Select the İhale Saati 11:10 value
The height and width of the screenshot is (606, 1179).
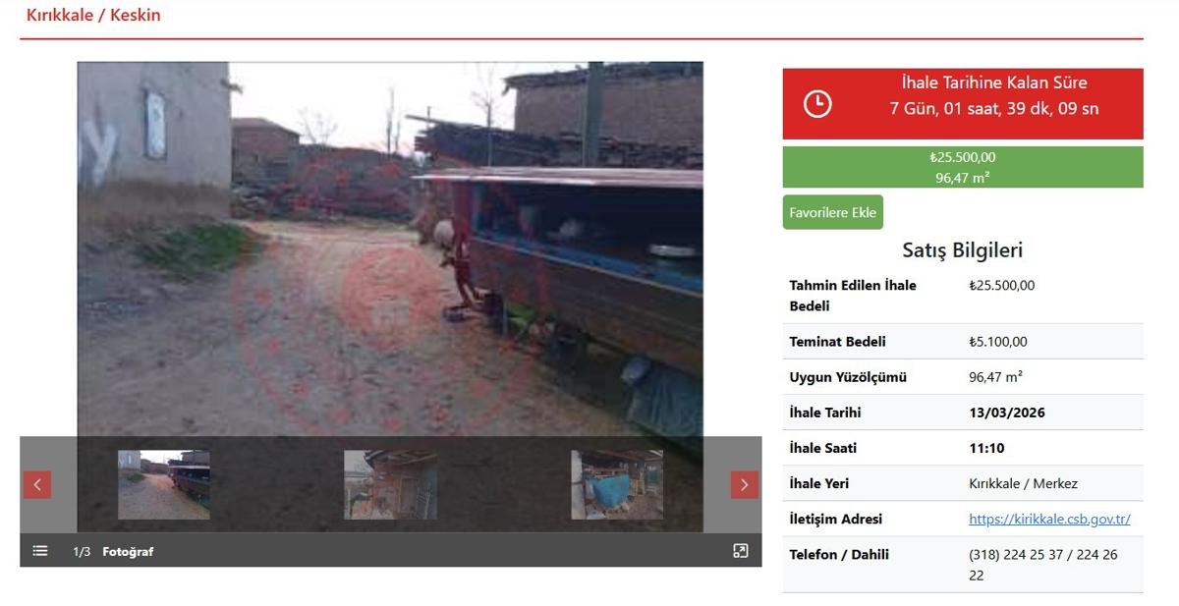(x=986, y=448)
